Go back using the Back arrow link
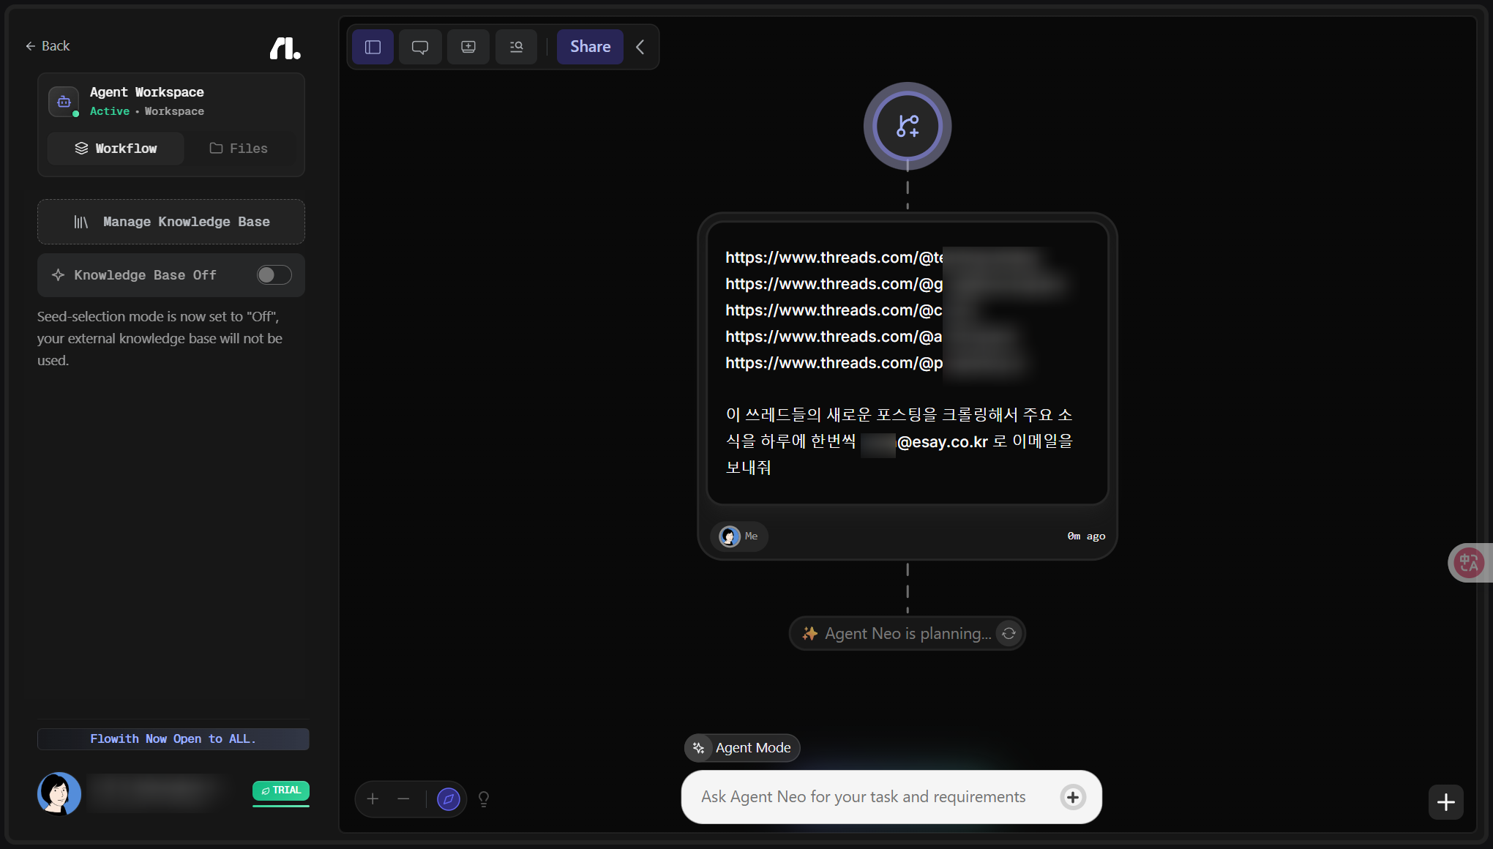Viewport: 1493px width, 849px height. 48,46
